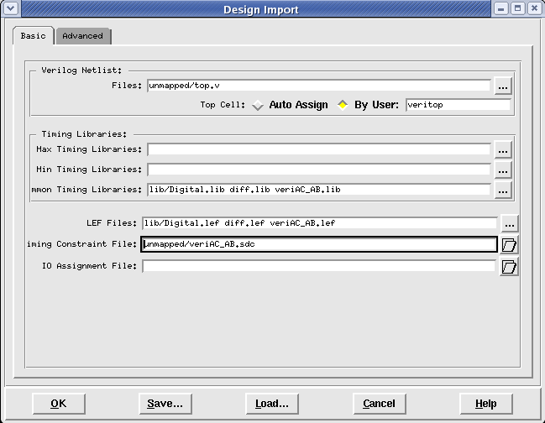Browse for LEF Files
Screen dimensions: 545x423
pos(510,223)
